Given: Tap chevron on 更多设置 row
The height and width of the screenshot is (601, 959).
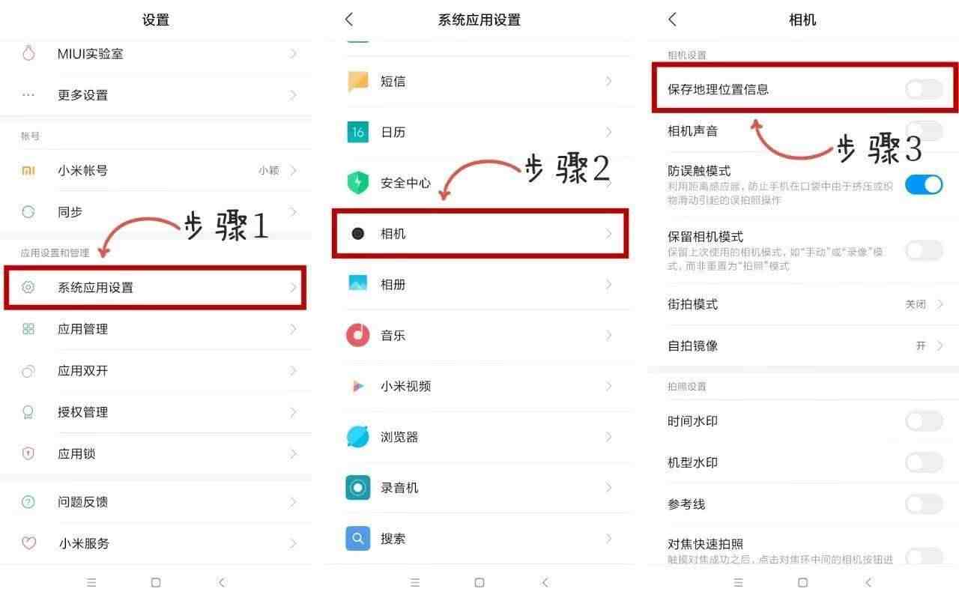Looking at the screenshot, I should click(x=294, y=95).
